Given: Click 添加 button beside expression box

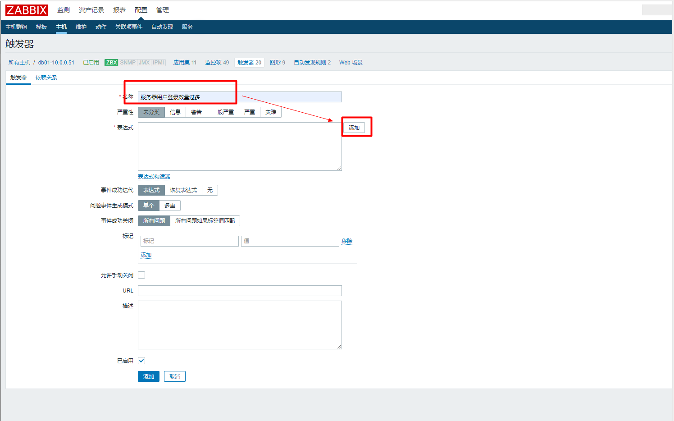Looking at the screenshot, I should click(354, 128).
